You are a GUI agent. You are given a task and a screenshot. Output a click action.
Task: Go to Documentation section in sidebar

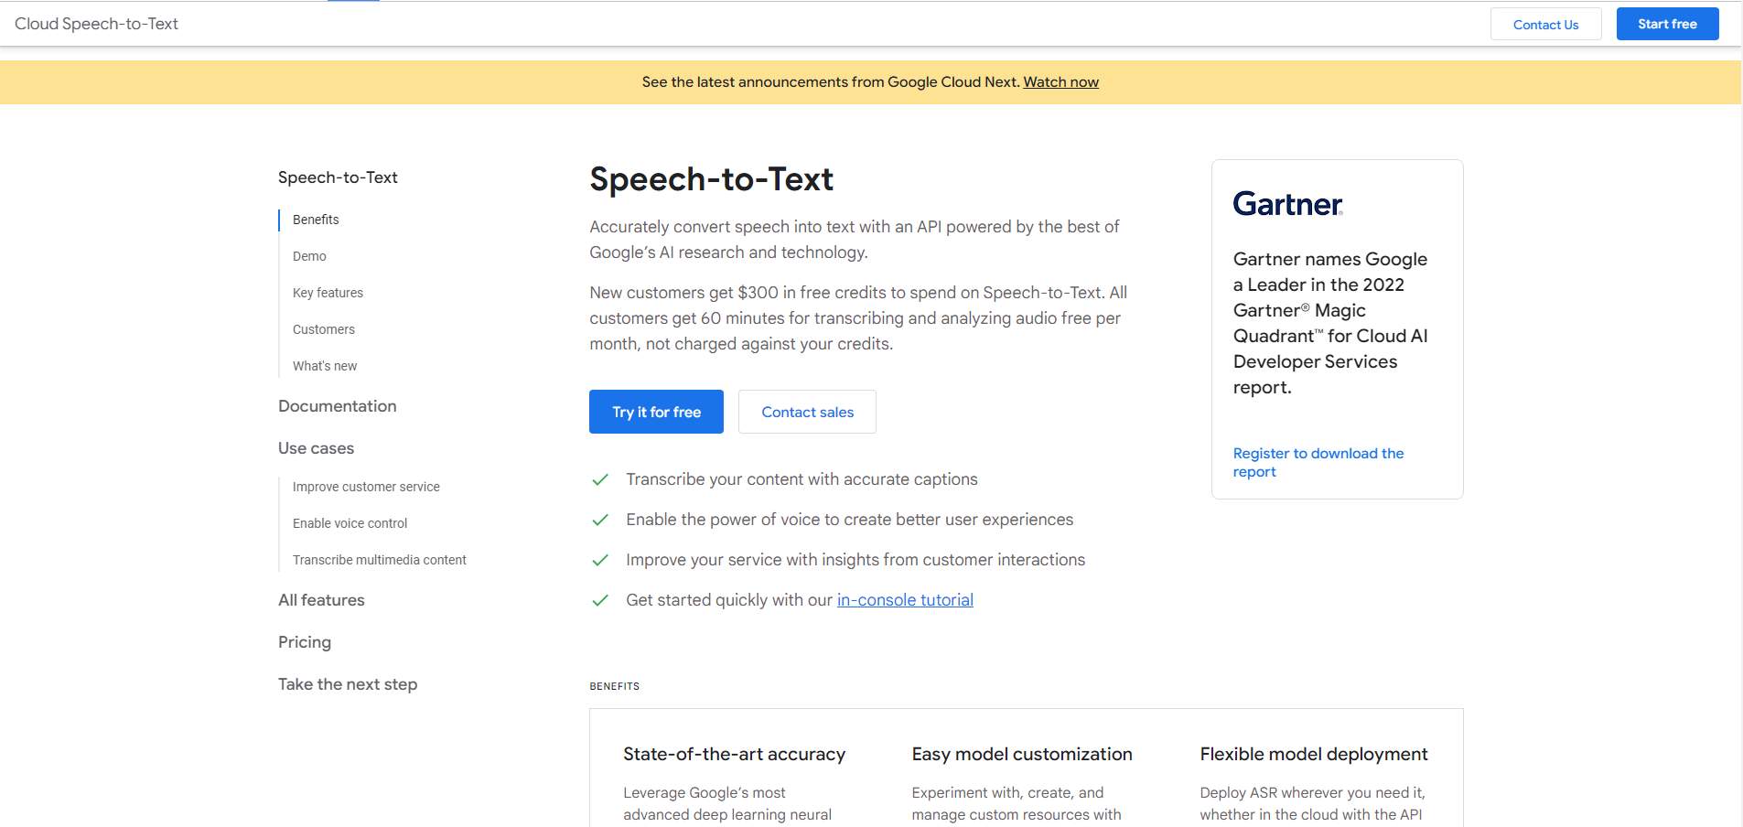338,406
